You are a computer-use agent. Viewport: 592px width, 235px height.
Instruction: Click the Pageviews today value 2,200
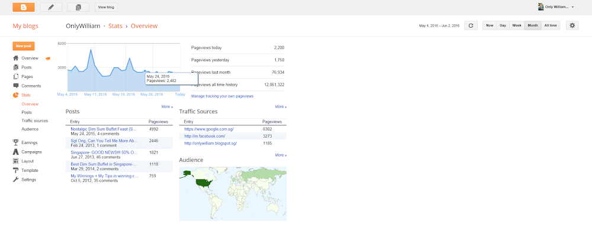tap(279, 48)
